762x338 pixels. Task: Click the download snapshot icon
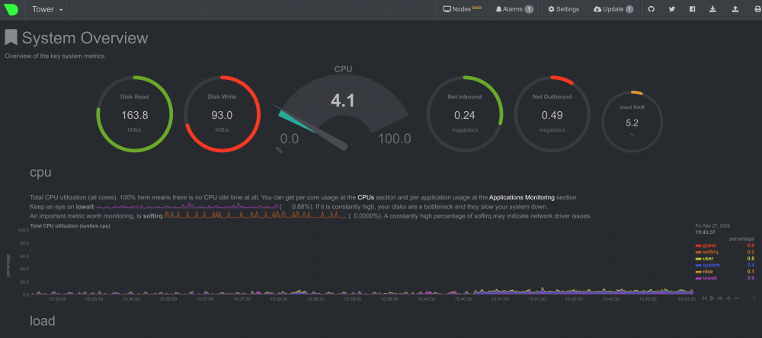(712, 9)
